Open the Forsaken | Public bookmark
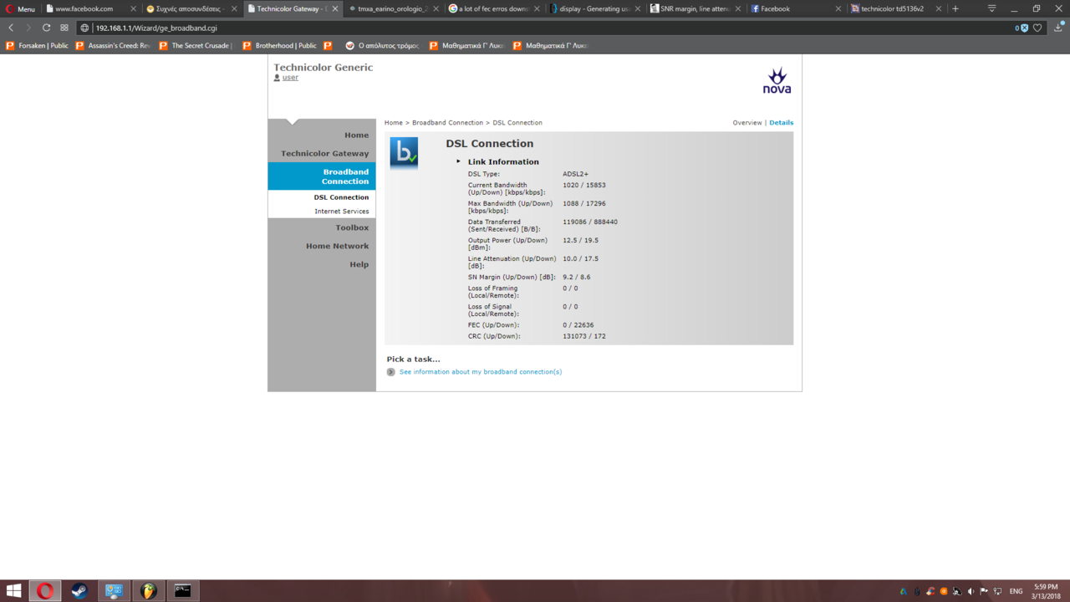The width and height of the screenshot is (1070, 602). (38, 46)
